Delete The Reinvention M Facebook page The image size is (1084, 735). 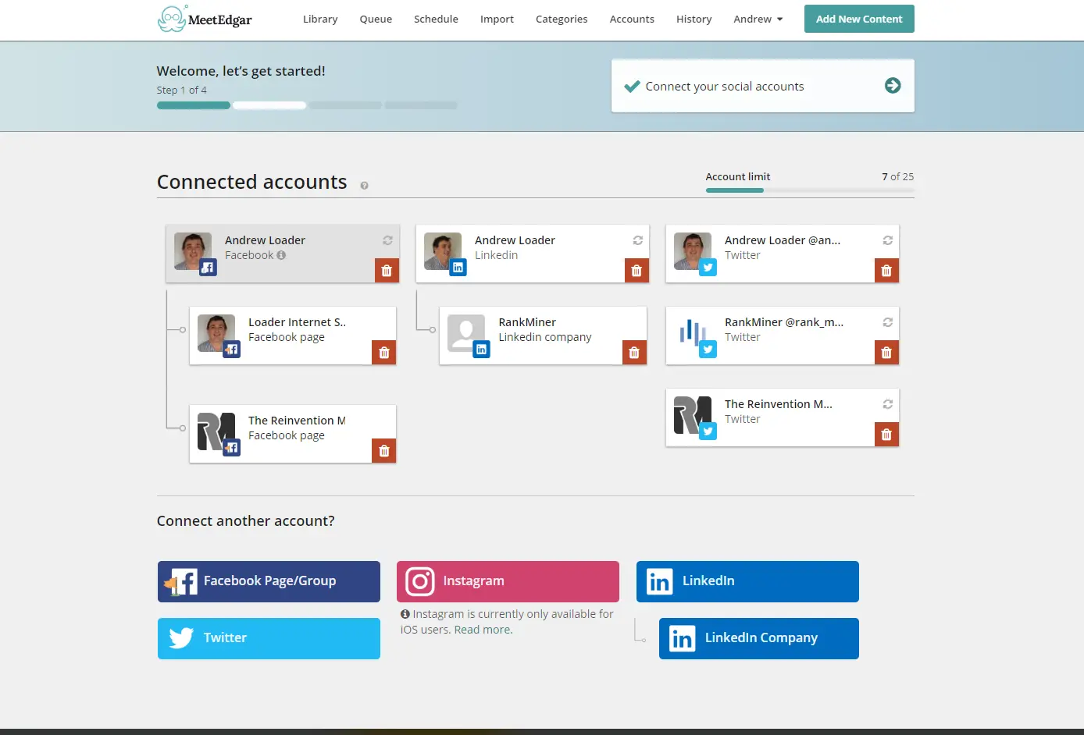(x=383, y=450)
